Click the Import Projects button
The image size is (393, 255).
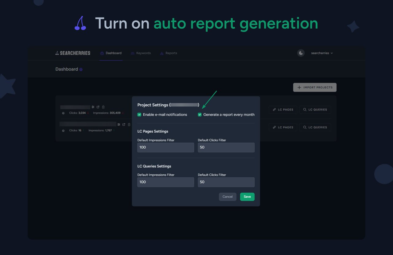(315, 87)
